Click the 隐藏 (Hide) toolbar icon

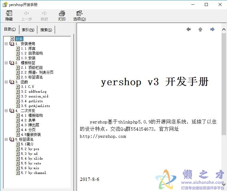pos(9,16)
